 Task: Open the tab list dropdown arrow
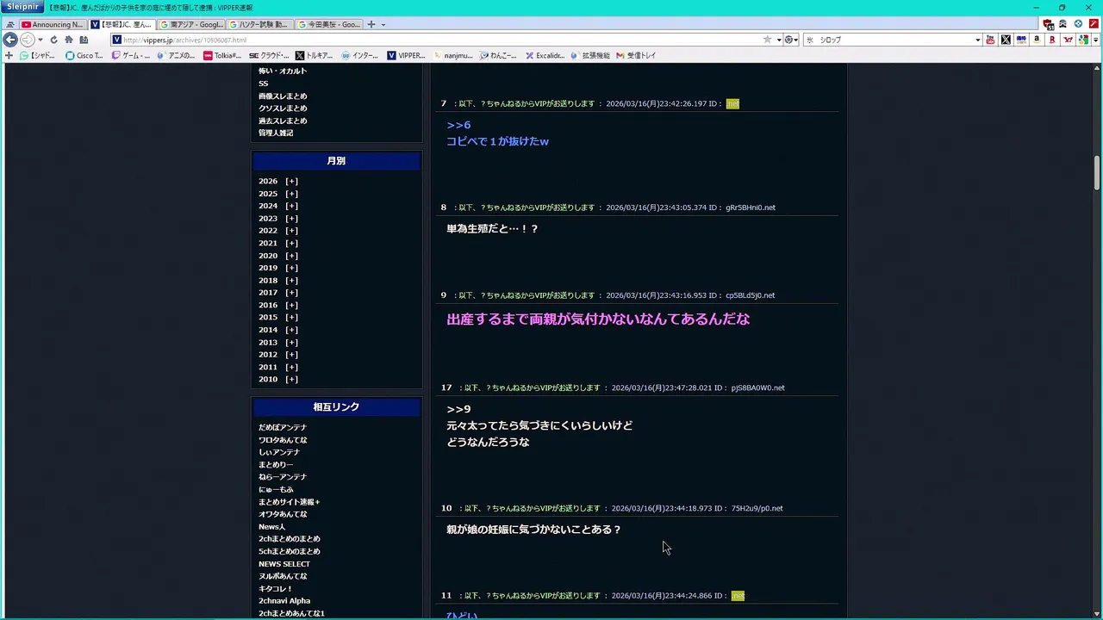point(383,24)
